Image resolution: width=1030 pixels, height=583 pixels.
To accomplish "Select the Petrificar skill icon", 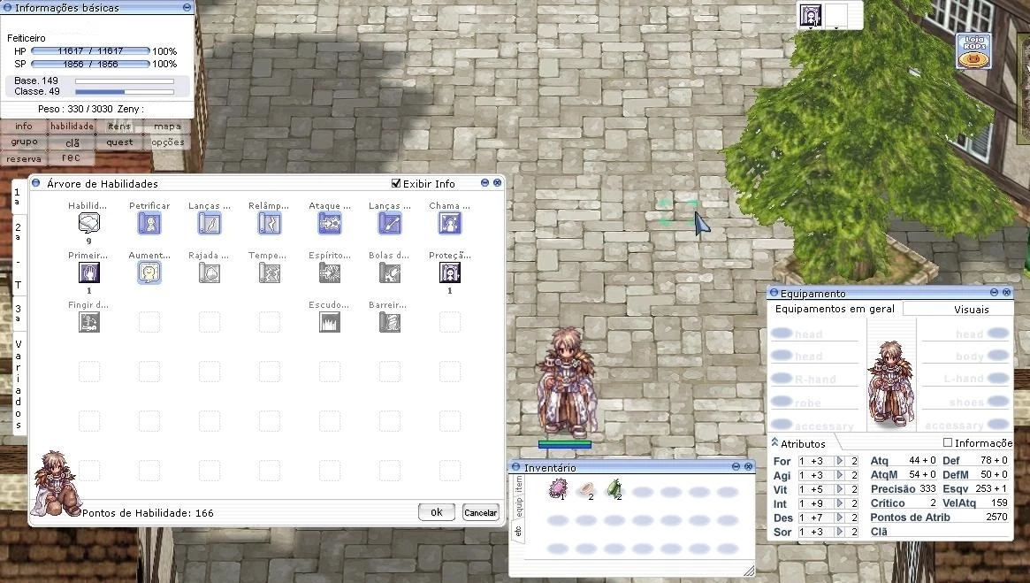I will pyautogui.click(x=149, y=224).
